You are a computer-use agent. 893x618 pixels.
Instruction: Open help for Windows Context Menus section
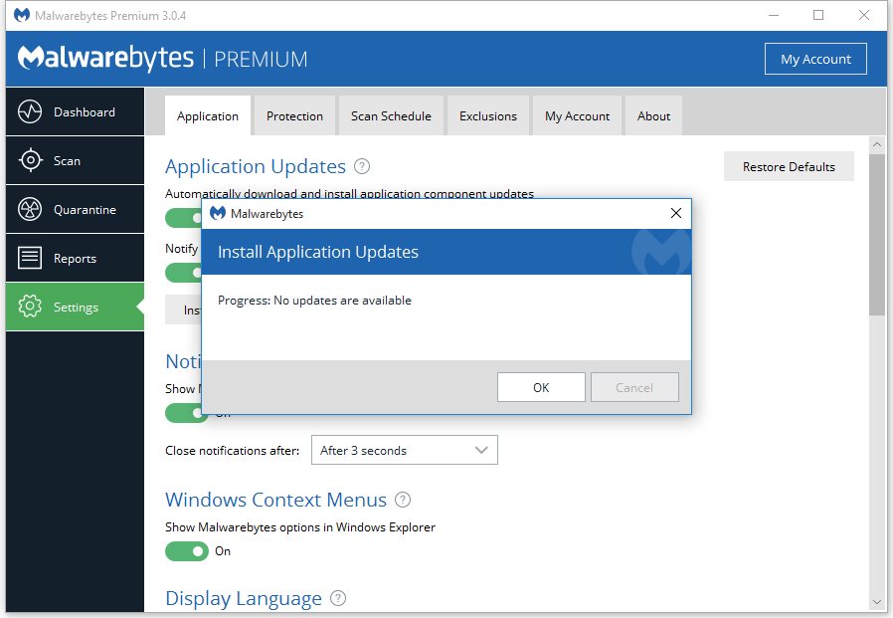(x=403, y=500)
